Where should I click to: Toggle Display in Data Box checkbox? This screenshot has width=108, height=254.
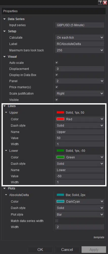[57, 75]
